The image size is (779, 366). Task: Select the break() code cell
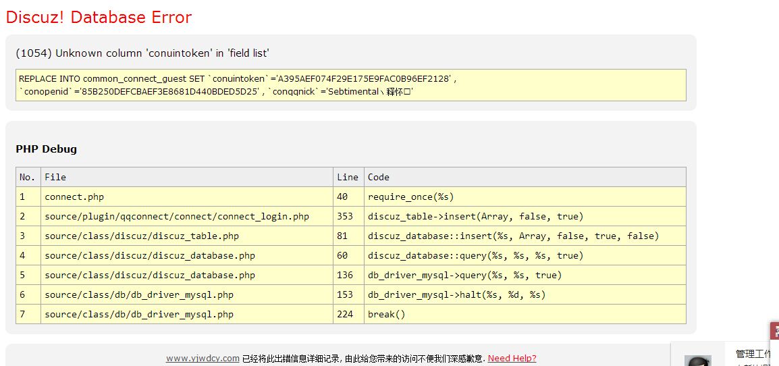click(x=525, y=314)
